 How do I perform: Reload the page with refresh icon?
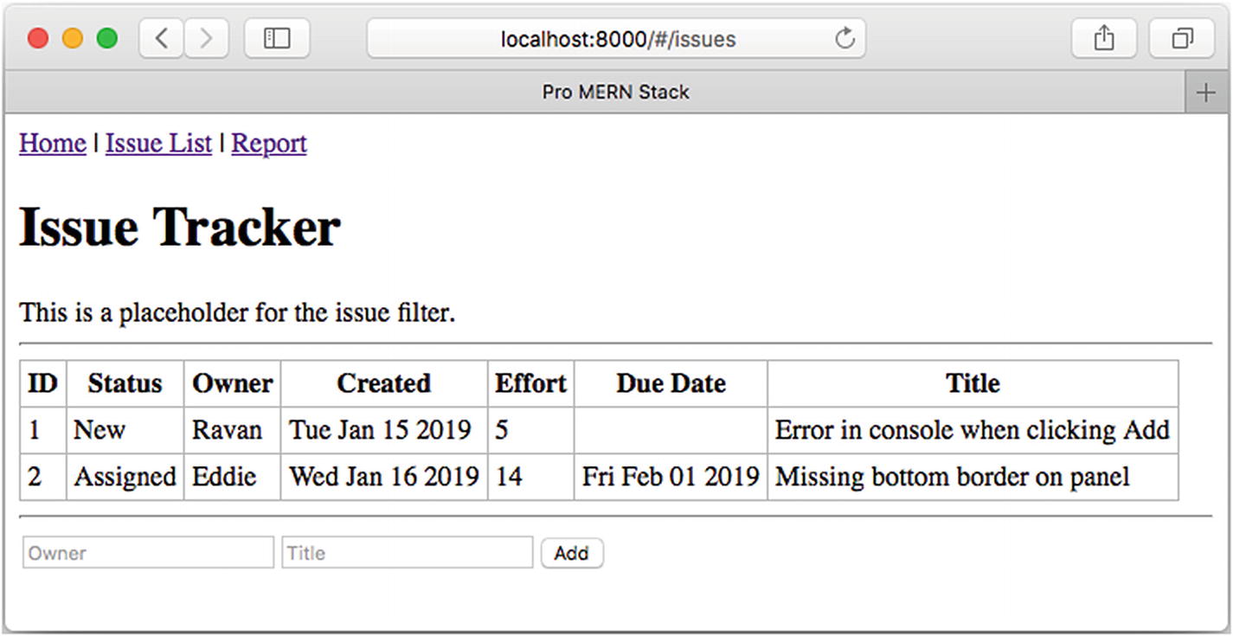click(x=844, y=39)
